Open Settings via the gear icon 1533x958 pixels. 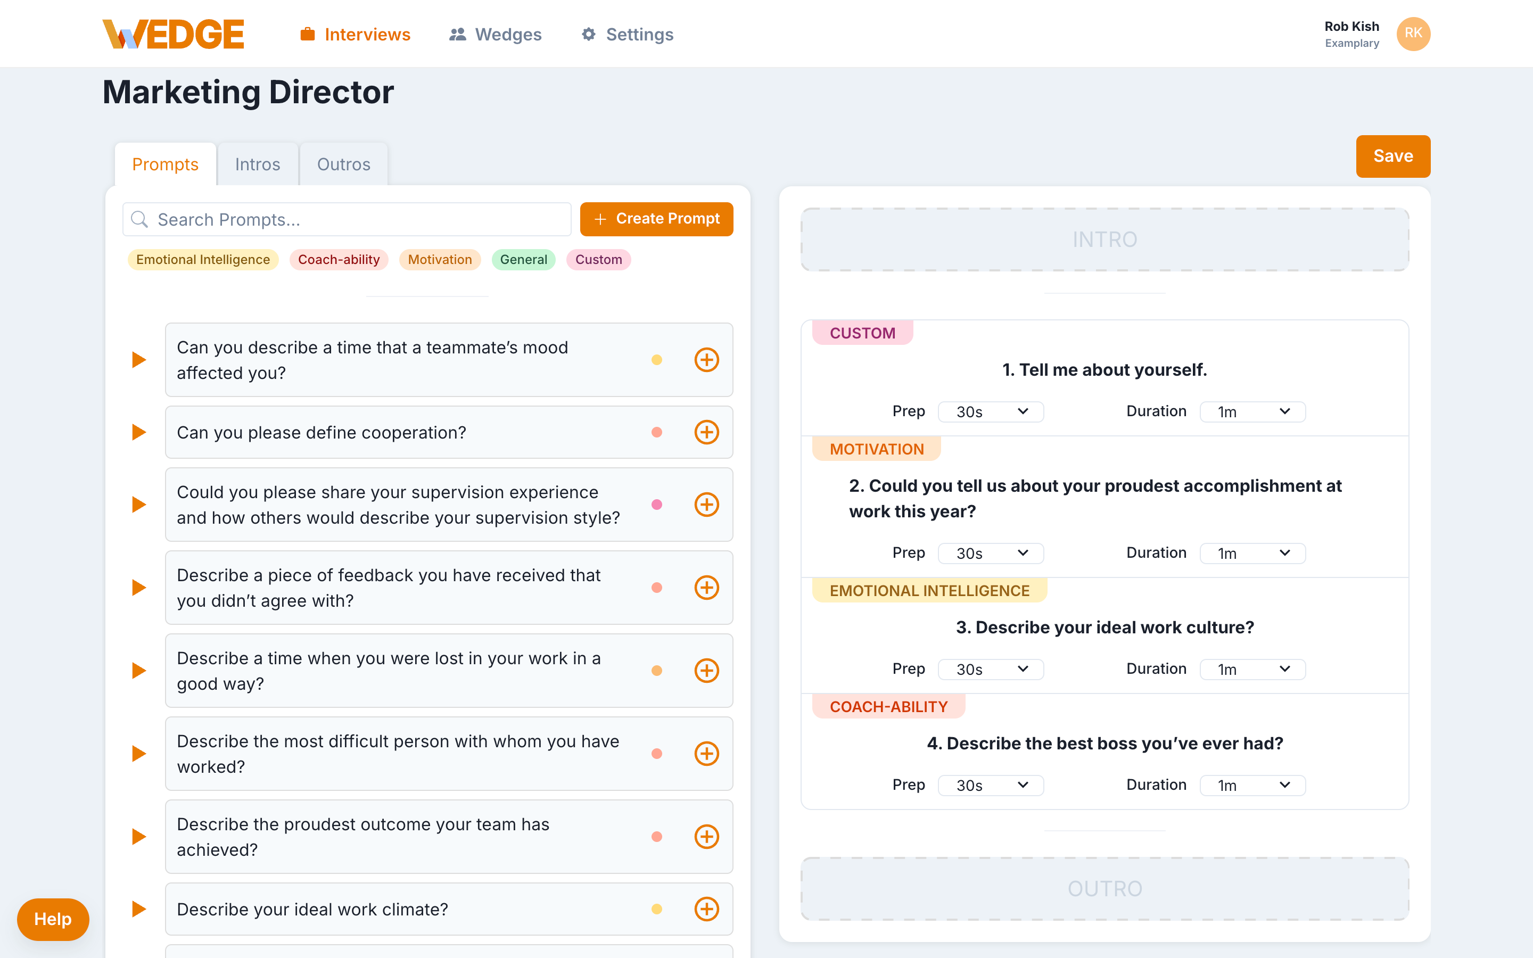coord(589,34)
